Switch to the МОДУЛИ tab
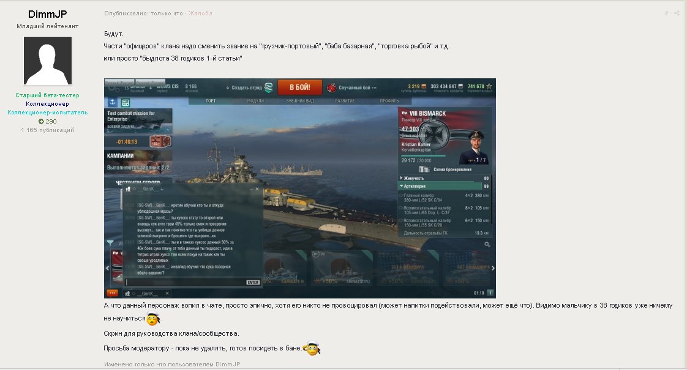The width and height of the screenshot is (687, 370). click(255, 101)
